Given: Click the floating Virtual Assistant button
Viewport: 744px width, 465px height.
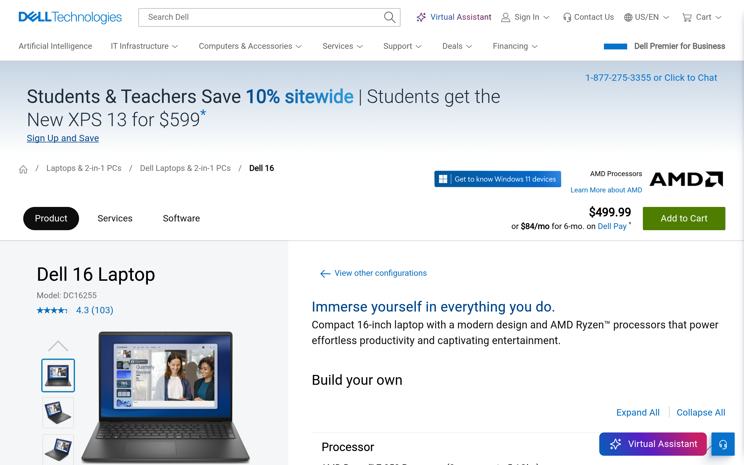Looking at the screenshot, I should (653, 444).
